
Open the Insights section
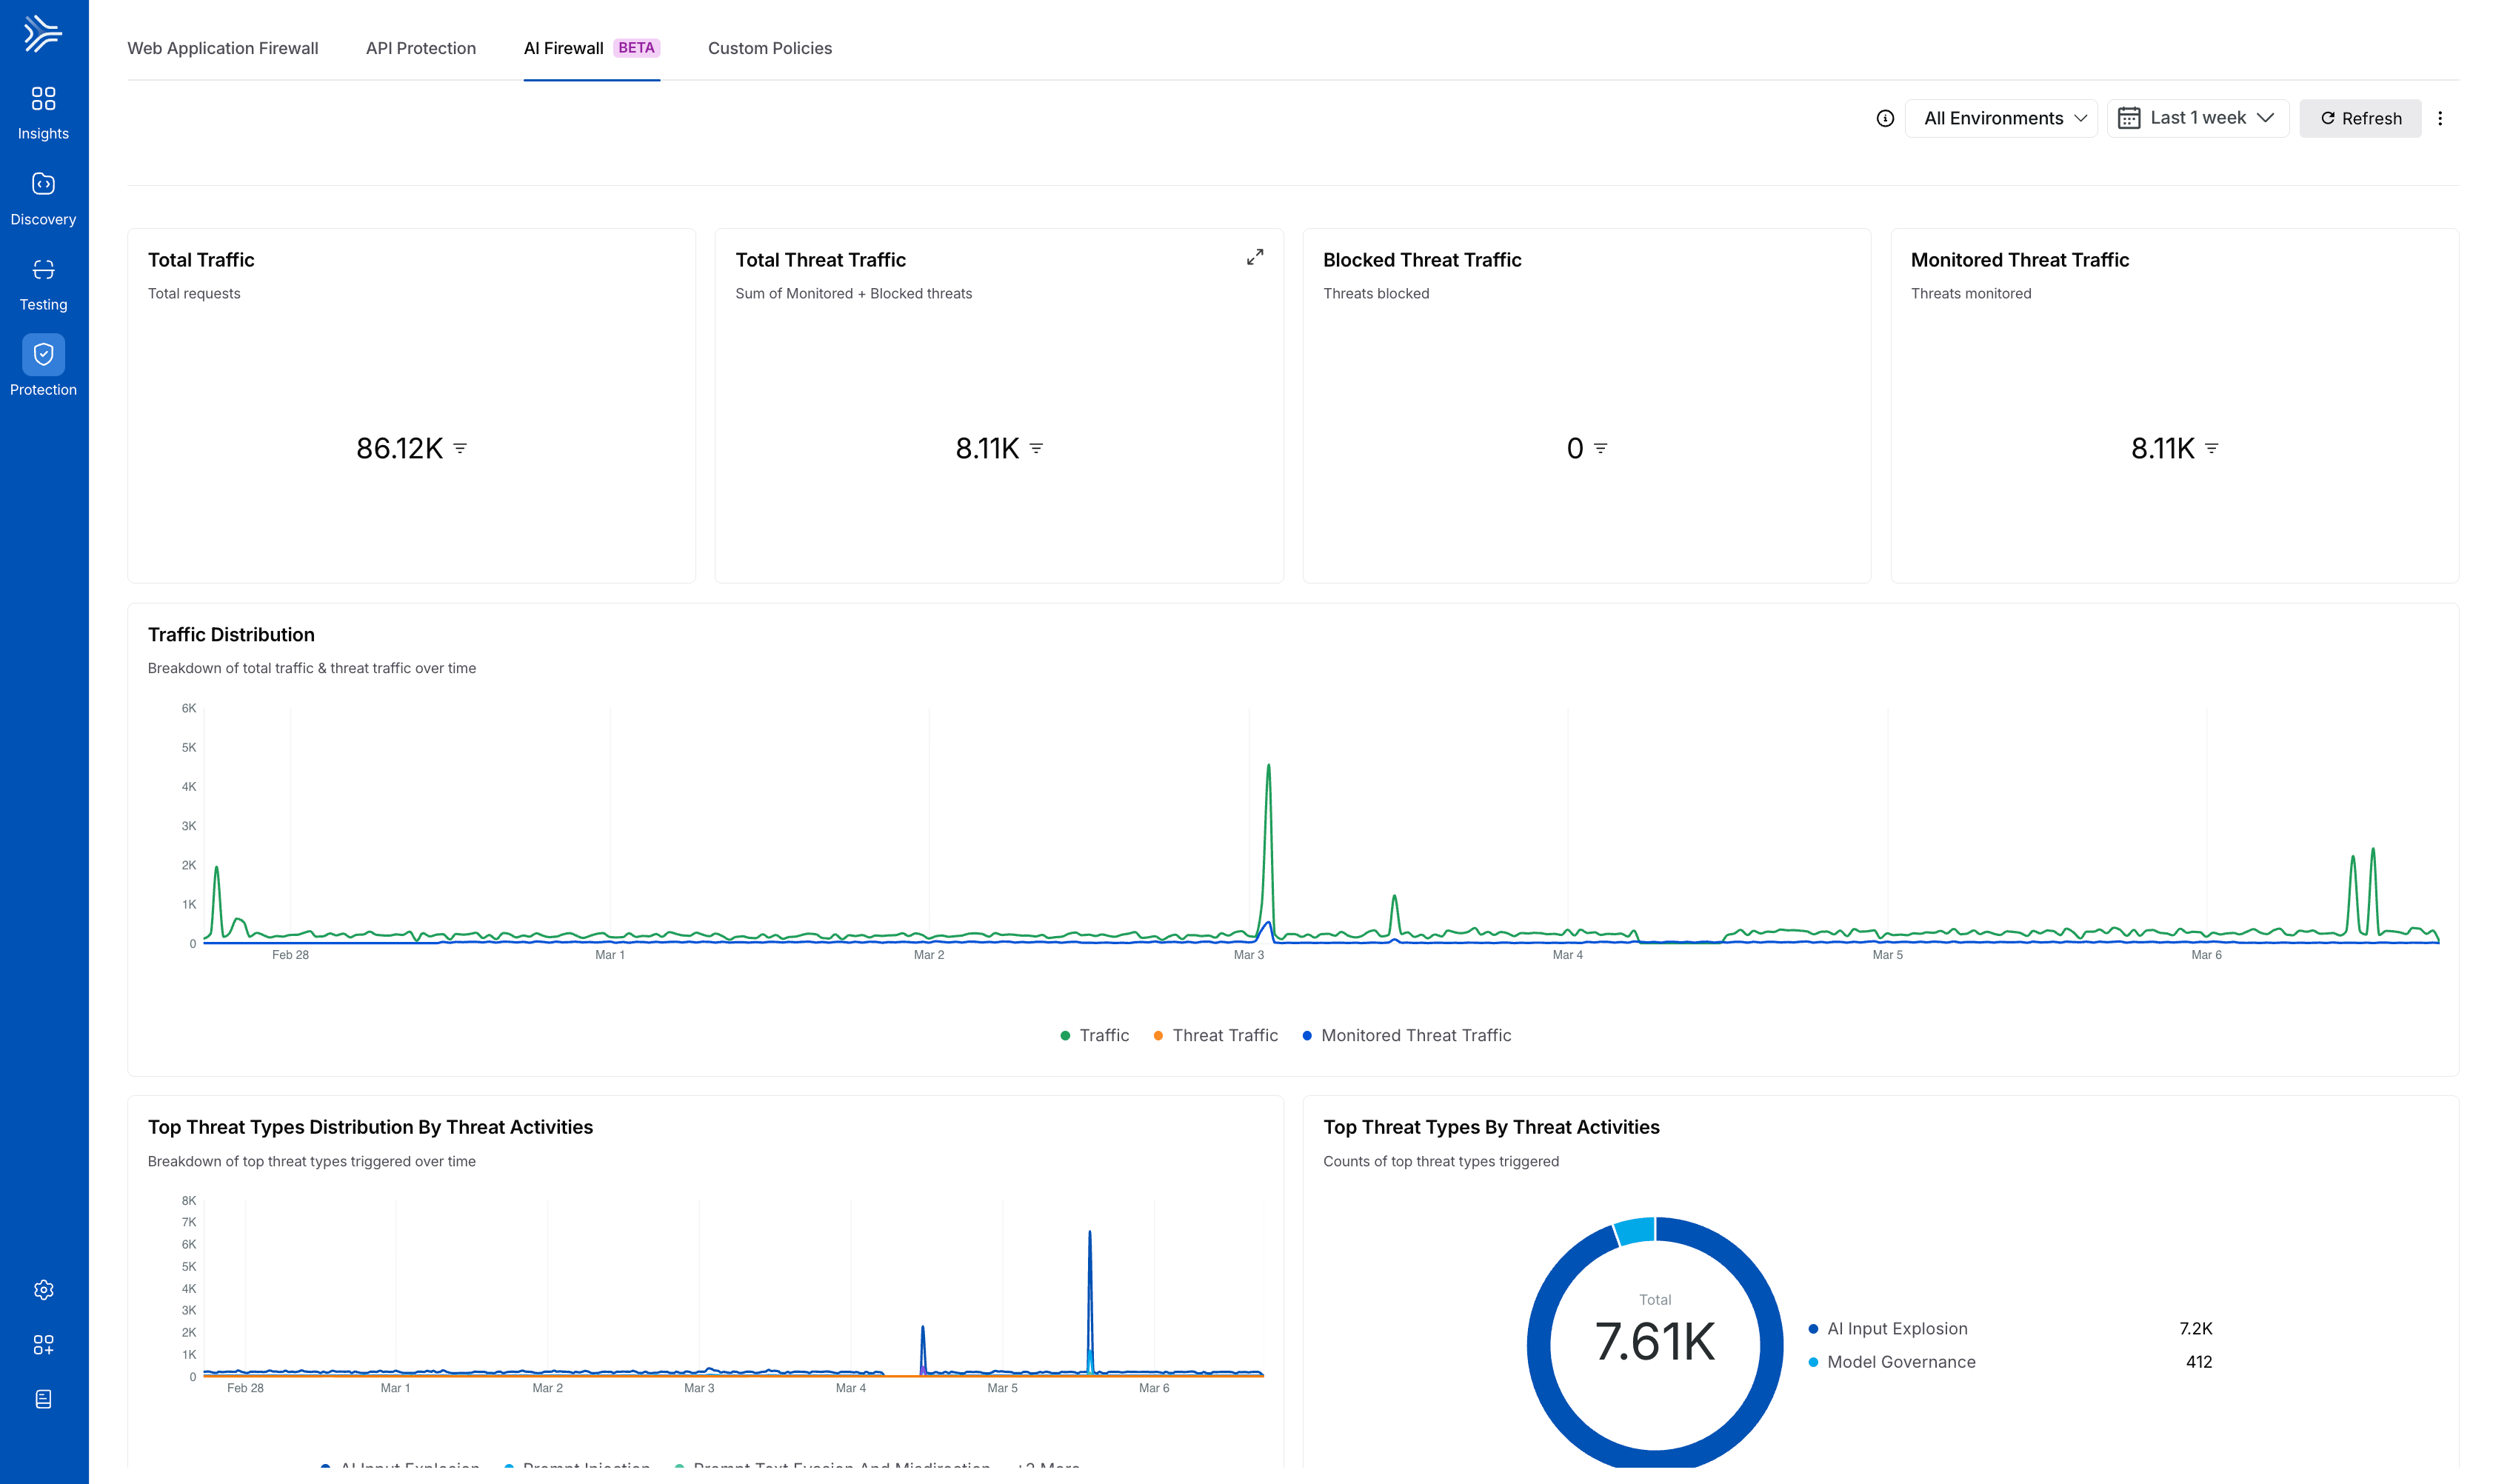tap(43, 112)
